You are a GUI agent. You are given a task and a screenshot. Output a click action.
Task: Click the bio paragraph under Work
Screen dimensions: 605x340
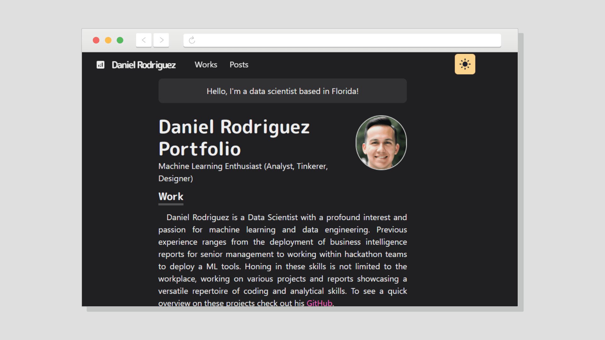tap(282, 254)
